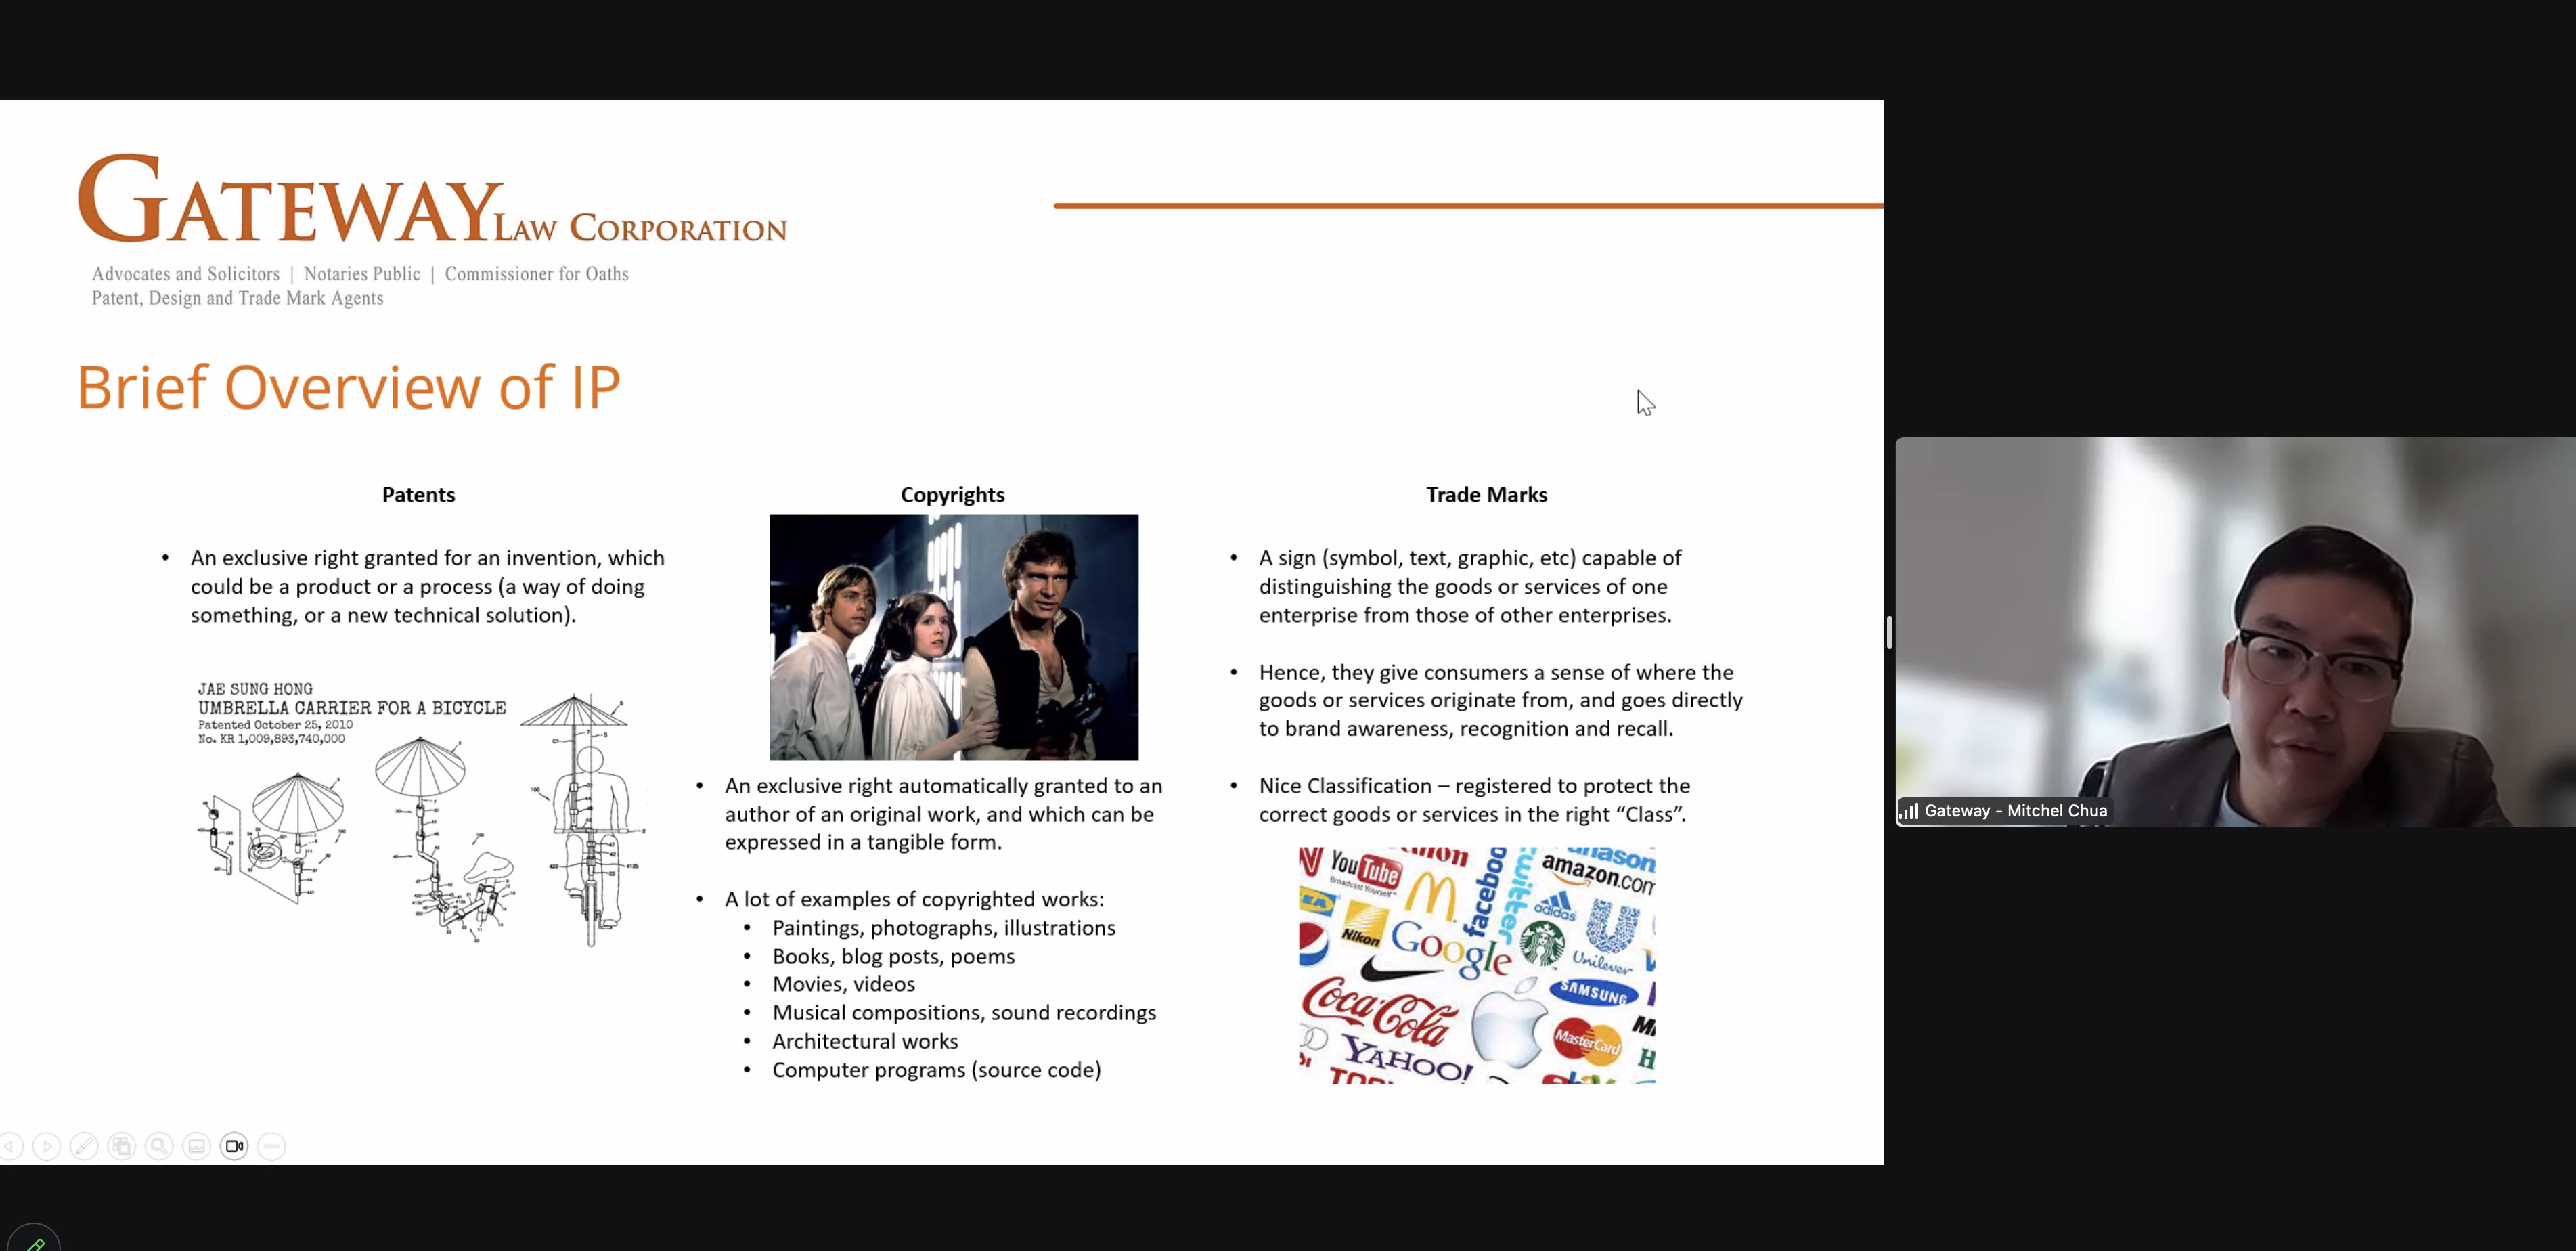Click the Copyrights column heading

coord(952,495)
